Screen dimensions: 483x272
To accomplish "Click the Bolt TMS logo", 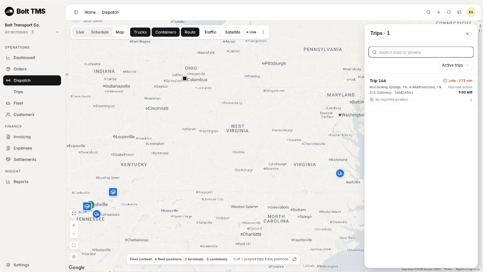I will (x=25, y=11).
